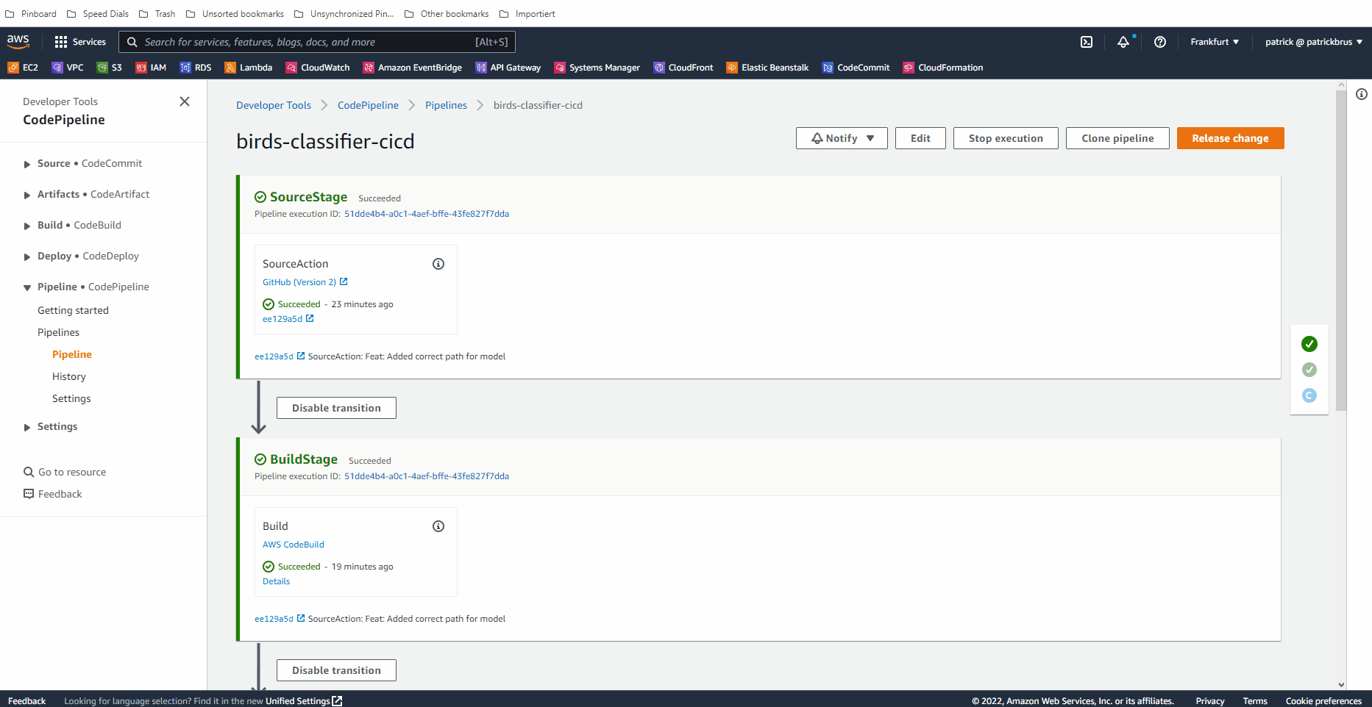Viewport: 1372px width, 707px height.
Task: Open Elastic Beanstalk shortcut
Action: click(x=767, y=68)
